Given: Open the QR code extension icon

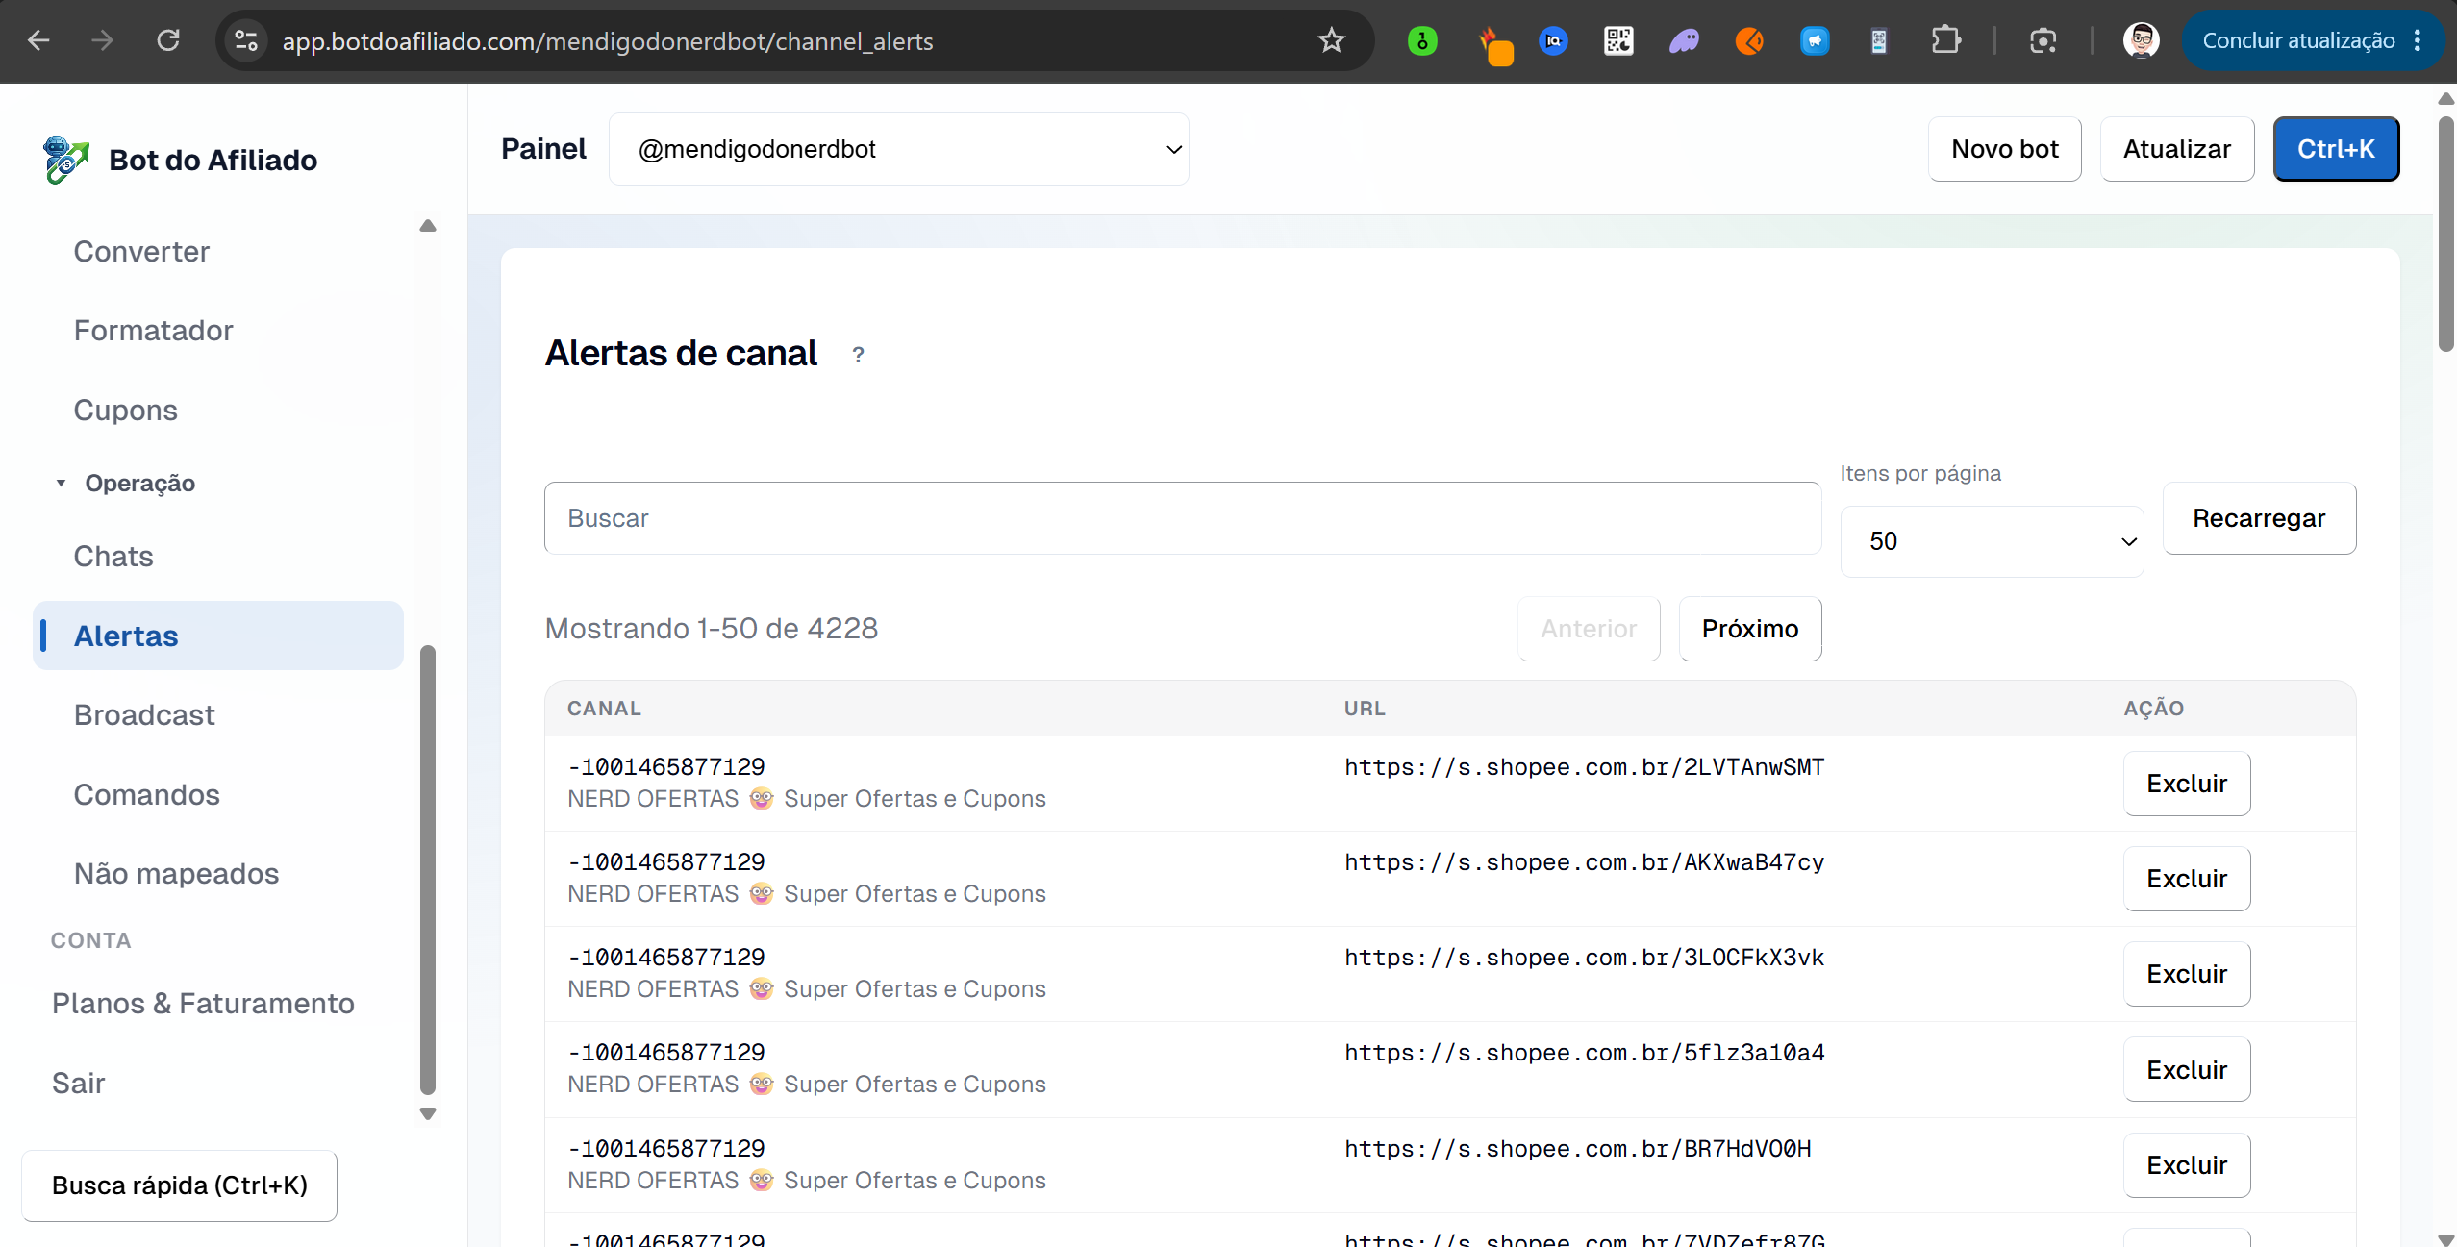Looking at the screenshot, I should coord(1618,40).
